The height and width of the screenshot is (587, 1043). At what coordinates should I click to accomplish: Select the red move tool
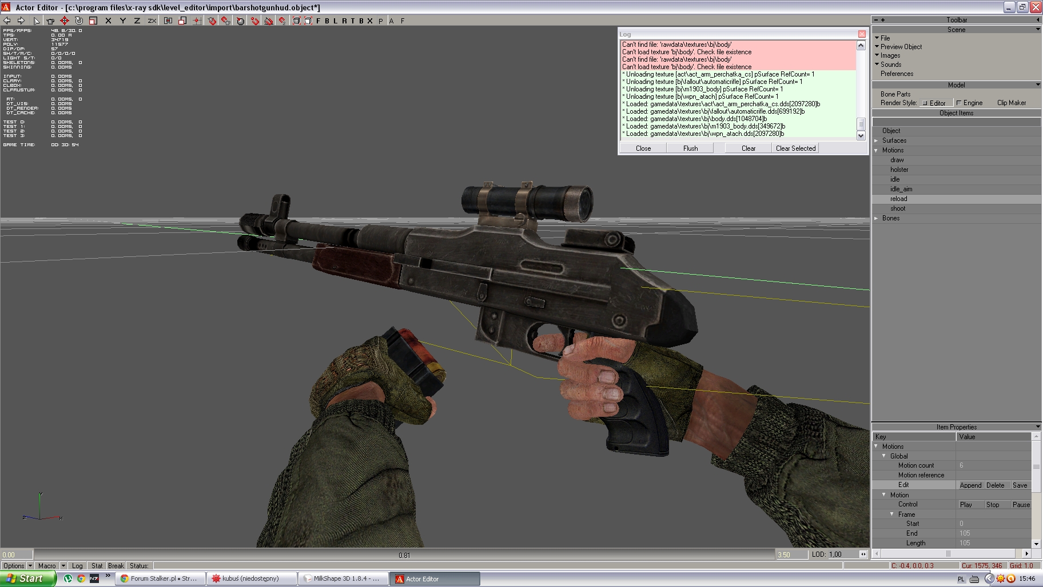point(65,21)
